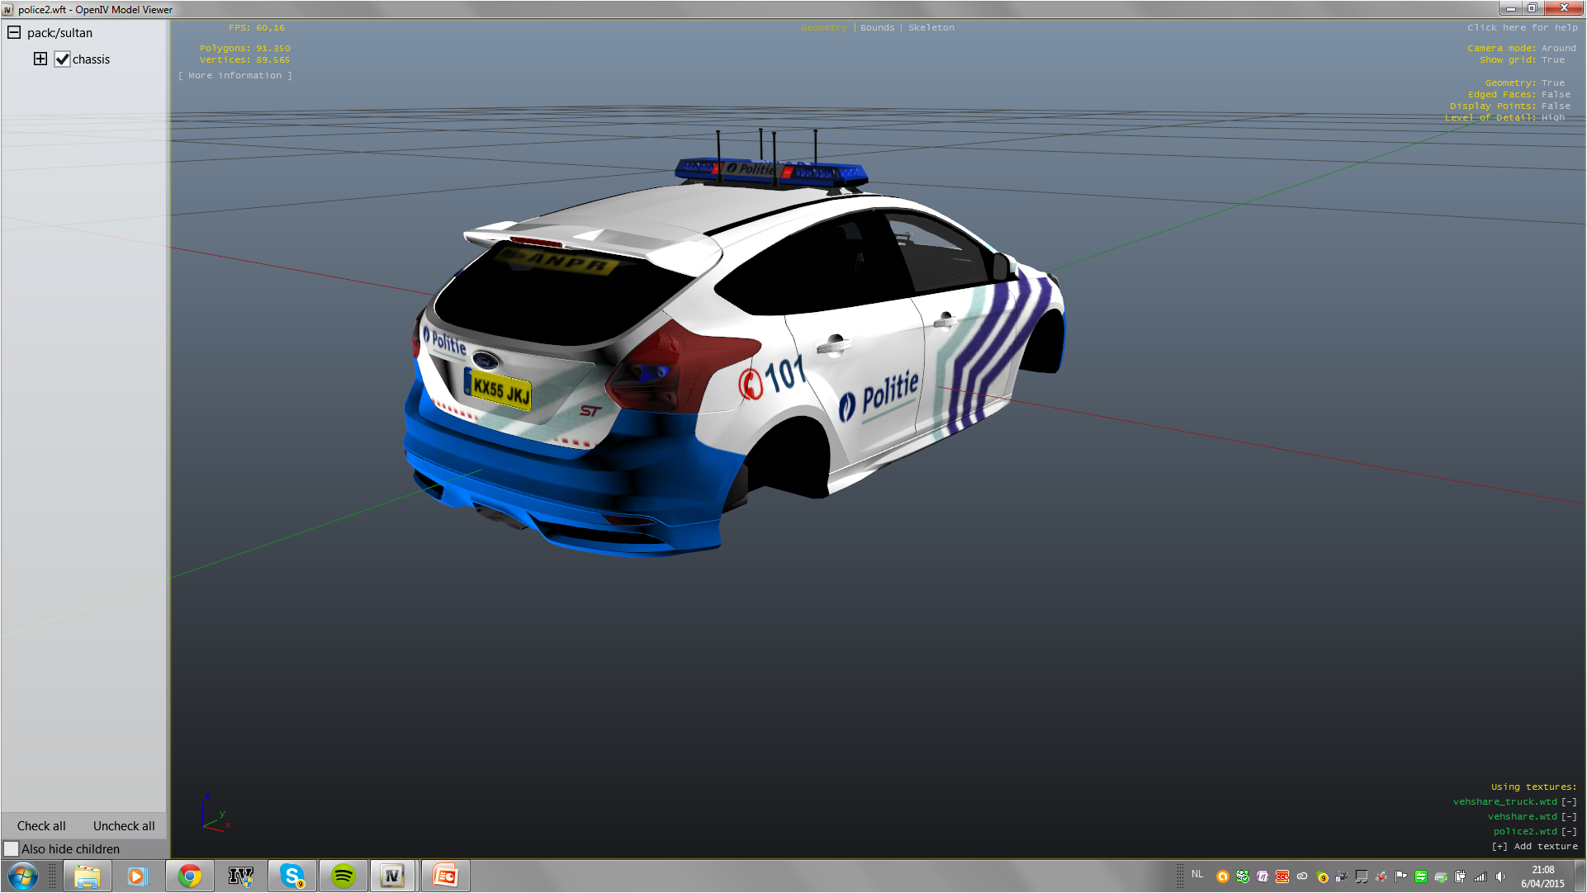The image size is (1587, 893).
Task: Click the Uncheck all button
Action: point(124,826)
